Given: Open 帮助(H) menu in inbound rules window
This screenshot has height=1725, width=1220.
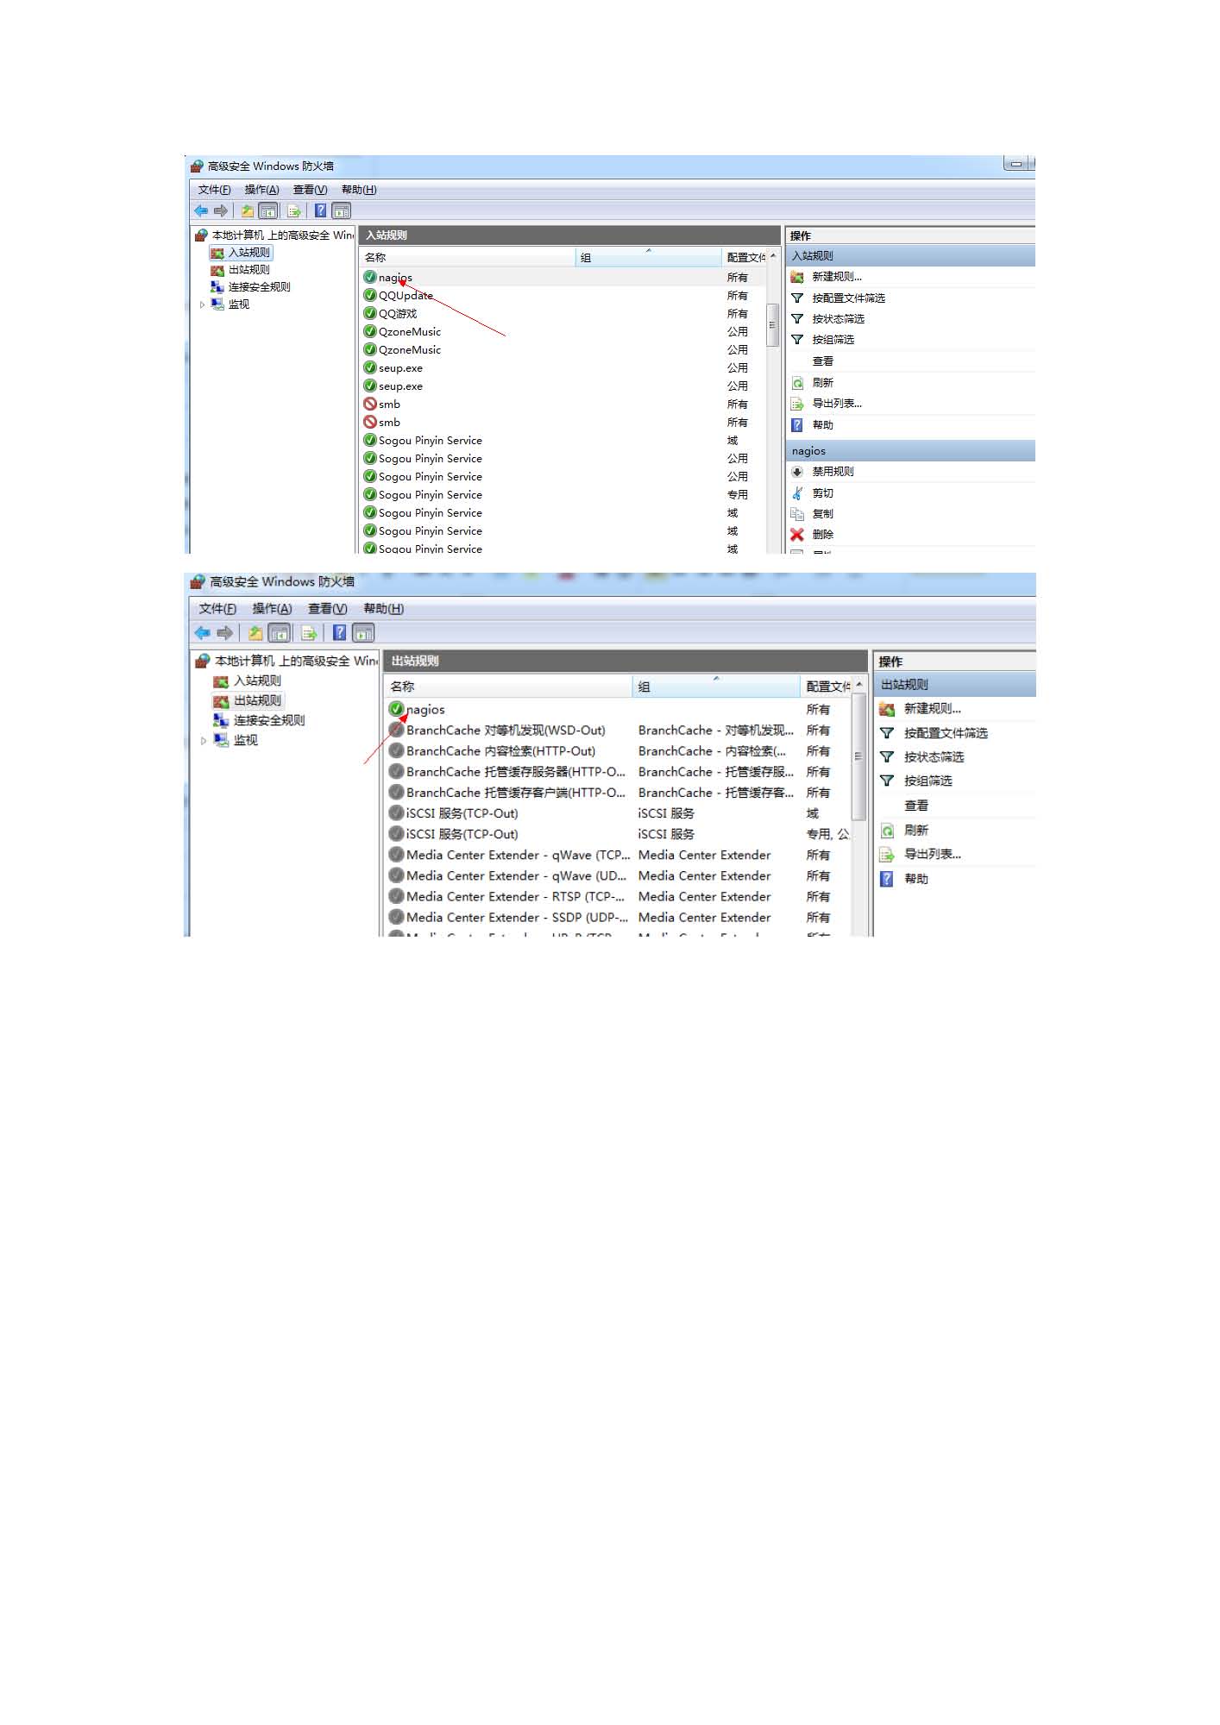Looking at the screenshot, I should pos(359,190).
